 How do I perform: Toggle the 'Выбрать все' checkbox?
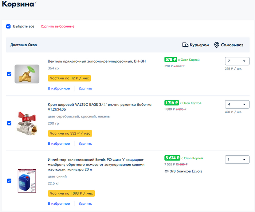8,26
